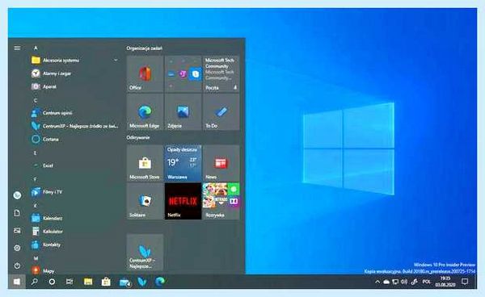
Task: Switch input language POL indicator
Action: (x=427, y=282)
